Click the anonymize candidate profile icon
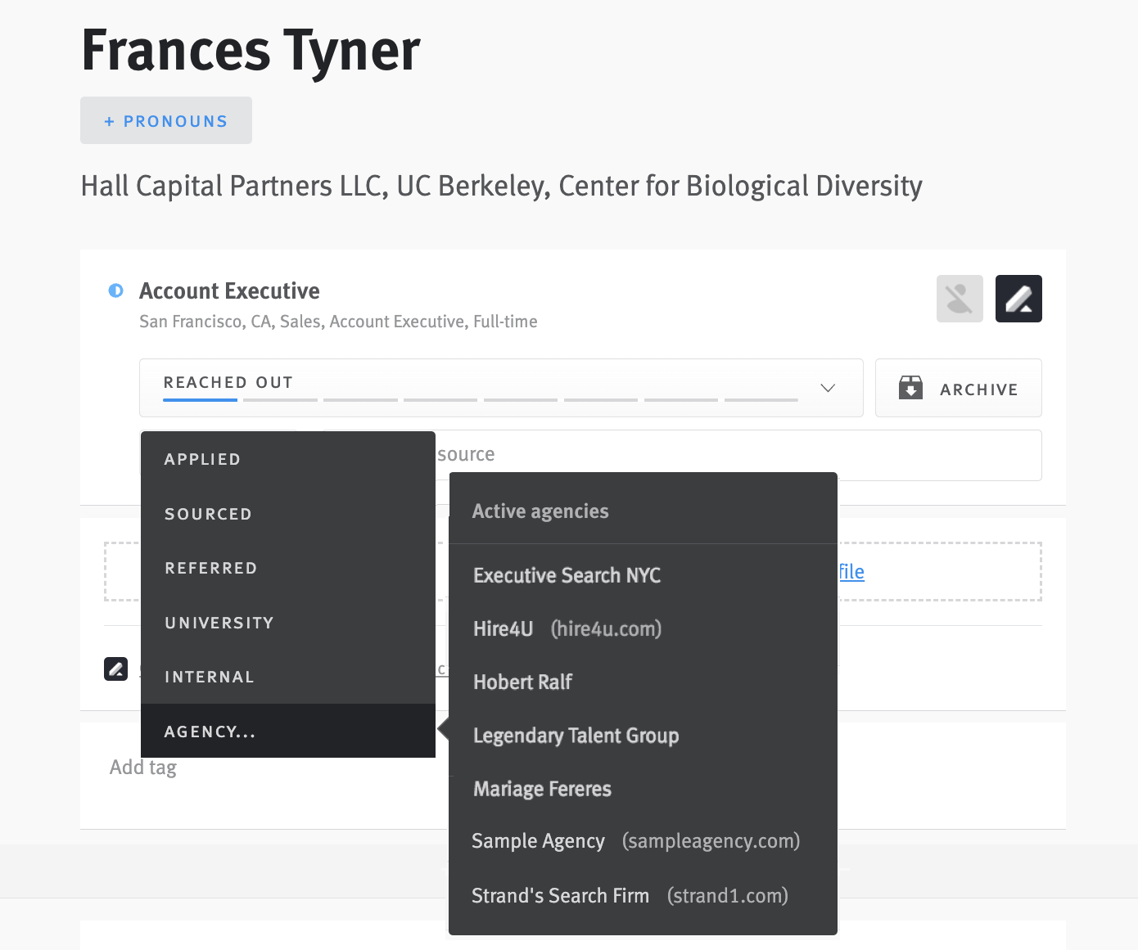Image resolution: width=1138 pixels, height=950 pixels. coord(959,298)
